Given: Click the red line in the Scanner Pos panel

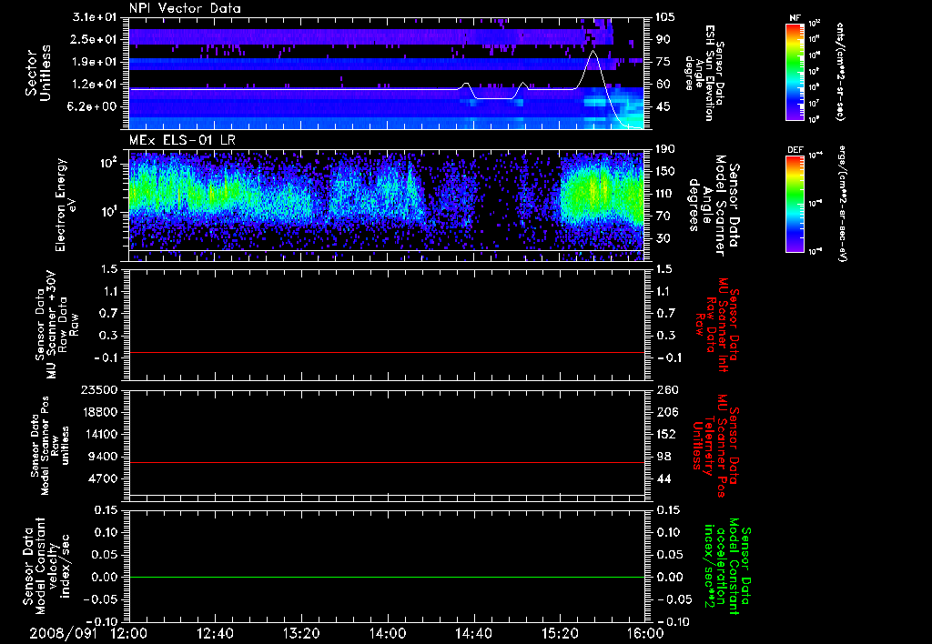Looking at the screenshot, I should click(x=387, y=462).
